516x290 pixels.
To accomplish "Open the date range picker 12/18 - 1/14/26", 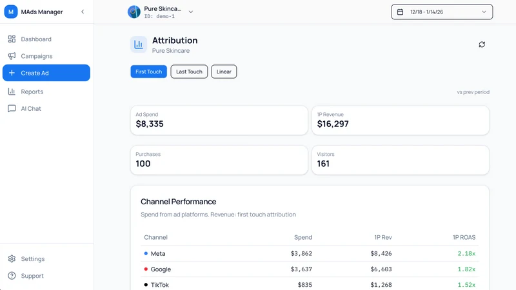I will pos(442,12).
